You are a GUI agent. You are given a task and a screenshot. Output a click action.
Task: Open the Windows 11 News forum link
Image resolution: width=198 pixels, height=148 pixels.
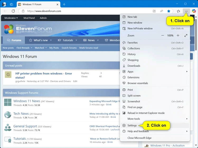click(x=27, y=101)
